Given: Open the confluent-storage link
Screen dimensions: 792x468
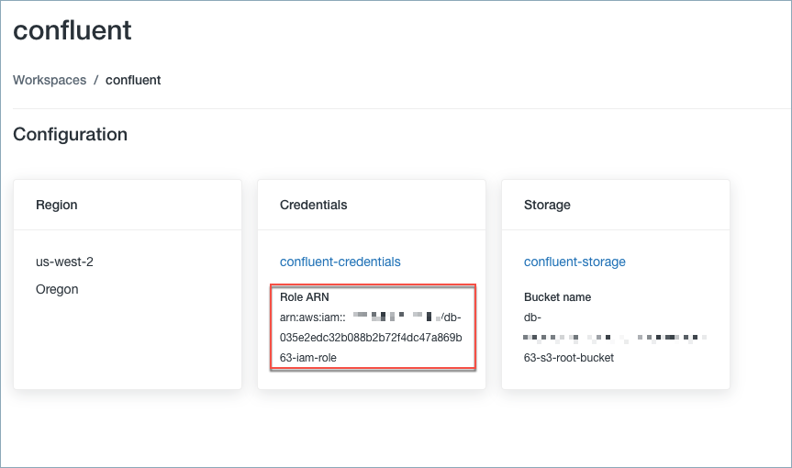Looking at the screenshot, I should coord(574,262).
